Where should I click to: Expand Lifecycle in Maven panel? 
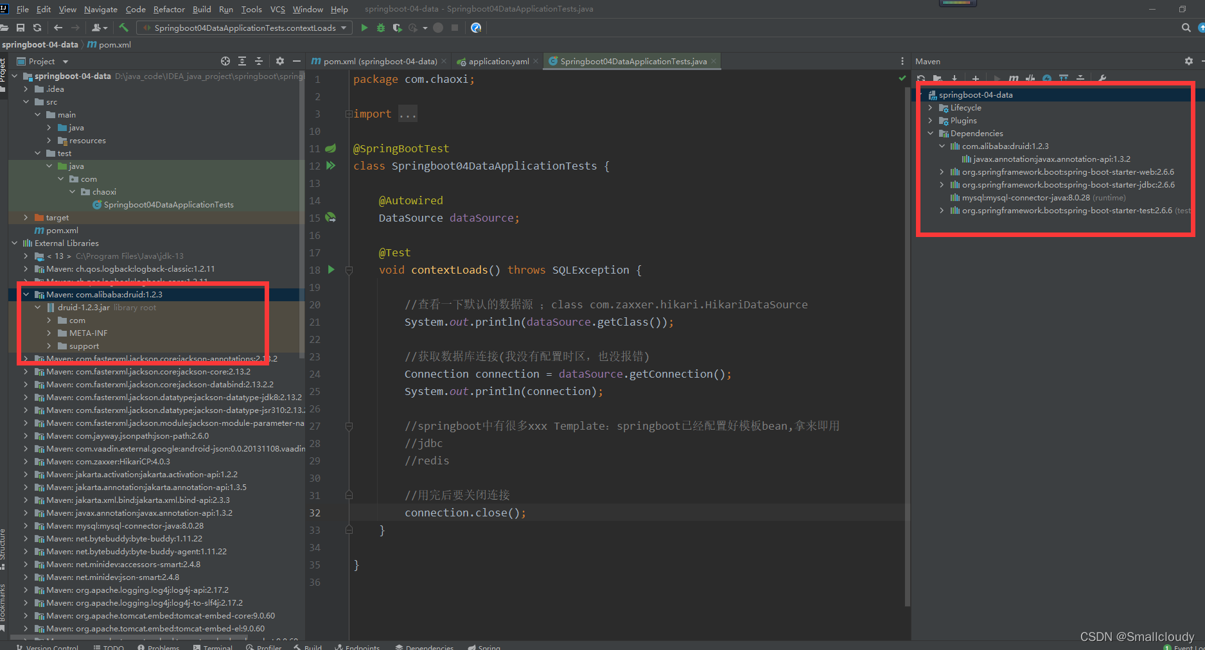click(930, 108)
